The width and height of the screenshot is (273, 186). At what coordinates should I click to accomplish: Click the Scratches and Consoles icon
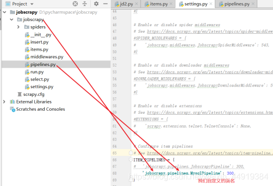(12, 109)
